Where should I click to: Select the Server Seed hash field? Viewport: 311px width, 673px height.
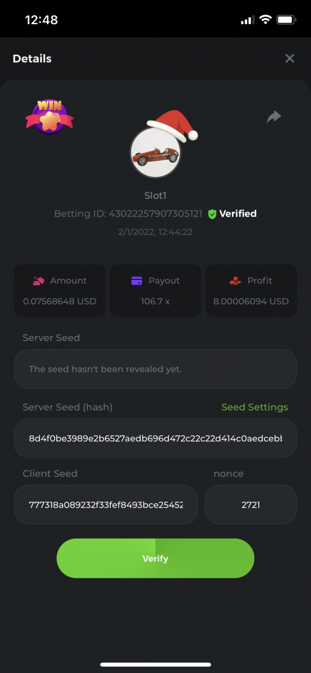(155, 438)
